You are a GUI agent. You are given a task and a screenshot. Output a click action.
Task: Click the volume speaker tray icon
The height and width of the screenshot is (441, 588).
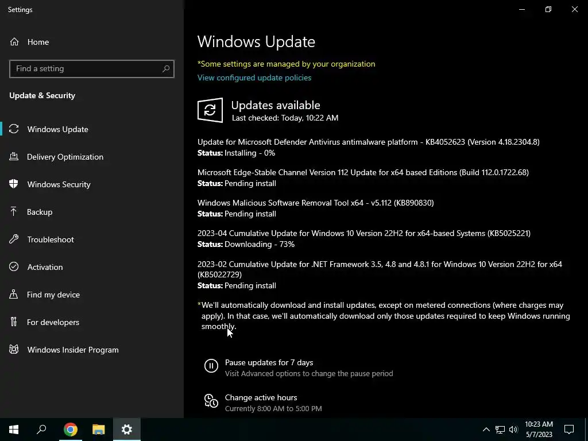point(514,430)
